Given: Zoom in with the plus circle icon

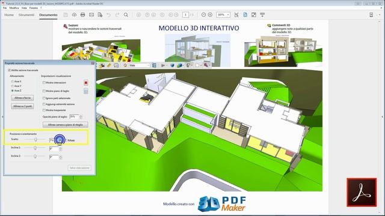Looking at the screenshot, I should (210, 14).
